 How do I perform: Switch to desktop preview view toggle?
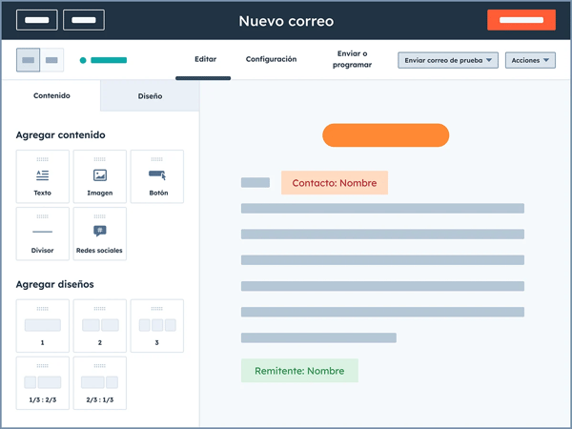29,60
